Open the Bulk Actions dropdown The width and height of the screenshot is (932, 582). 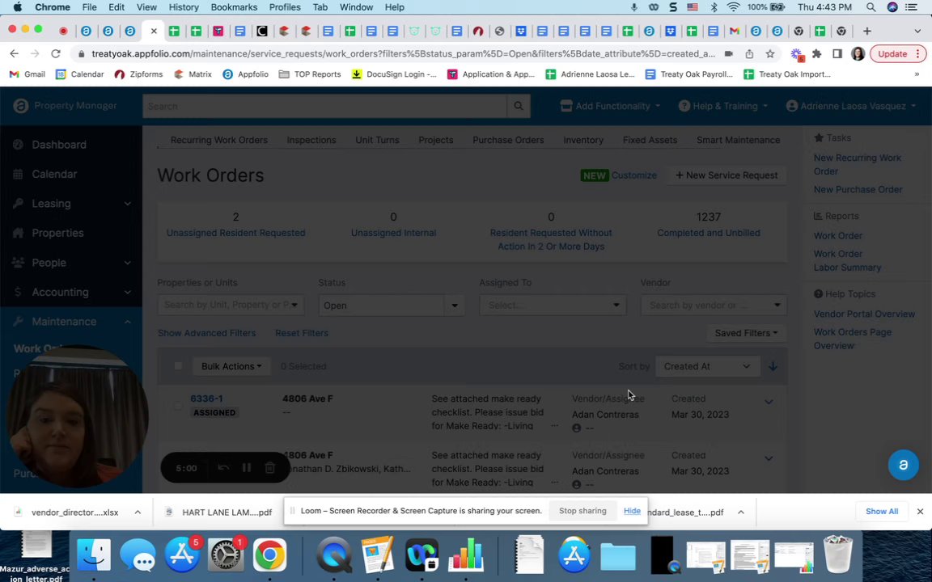click(x=231, y=366)
